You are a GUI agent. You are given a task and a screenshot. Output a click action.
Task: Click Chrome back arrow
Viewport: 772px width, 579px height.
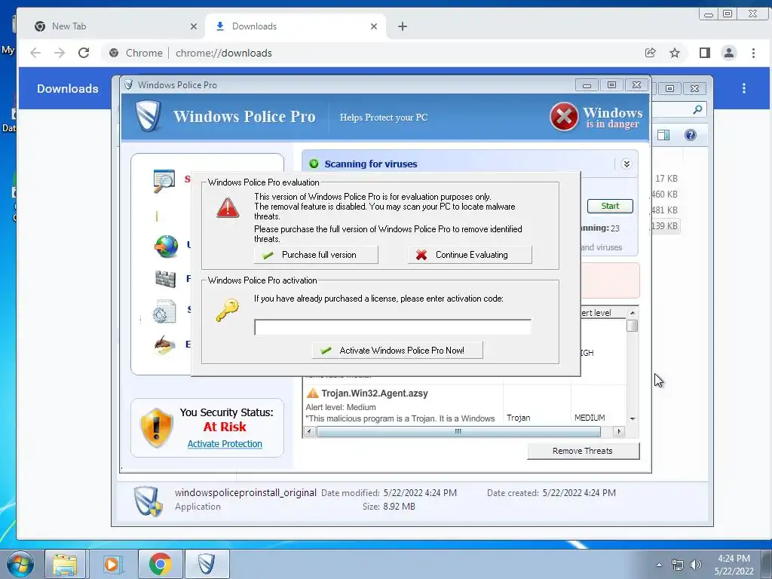(x=35, y=53)
